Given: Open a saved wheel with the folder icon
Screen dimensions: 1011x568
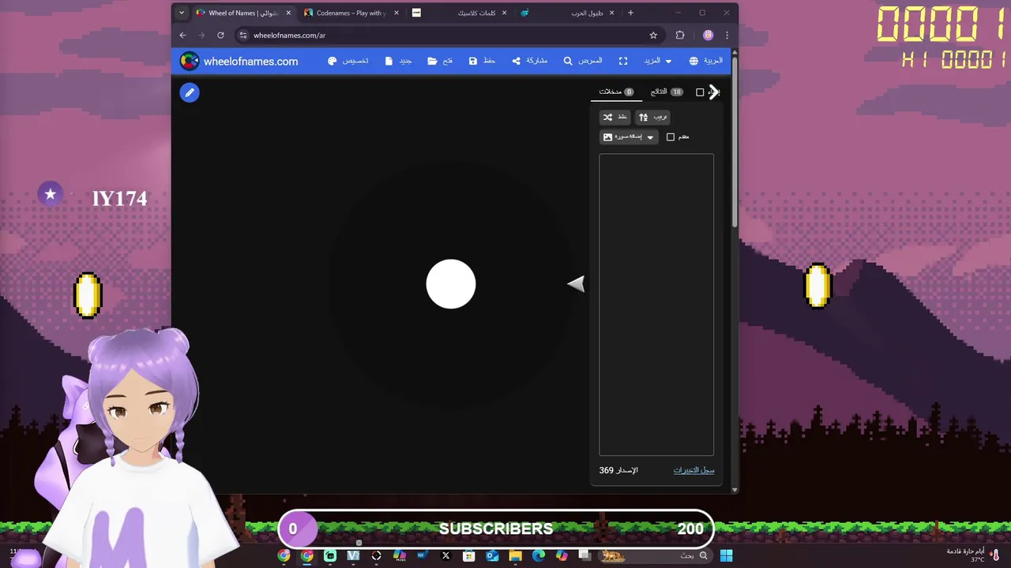Looking at the screenshot, I should 440,61.
